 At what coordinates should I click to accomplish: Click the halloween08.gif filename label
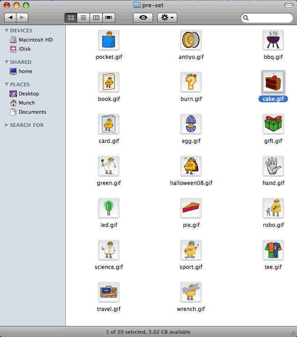191,183
